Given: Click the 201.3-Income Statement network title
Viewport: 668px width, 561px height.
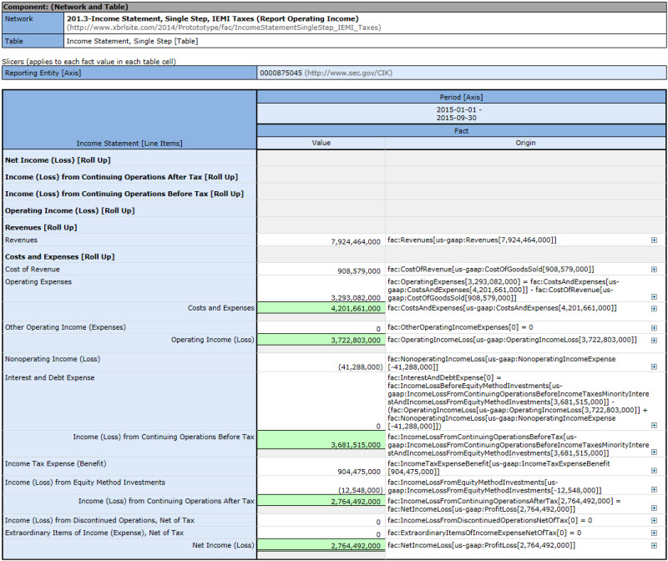Looking at the screenshot, I should coord(213,18).
